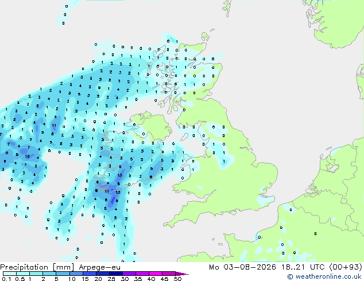The width and height of the screenshot is (364, 281).
Task: Click the 'Precipitation [mm] Arpege-eu' map title
Action: tap(60, 267)
